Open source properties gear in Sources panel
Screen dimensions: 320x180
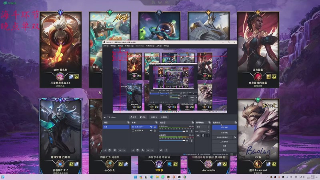pos(142,150)
